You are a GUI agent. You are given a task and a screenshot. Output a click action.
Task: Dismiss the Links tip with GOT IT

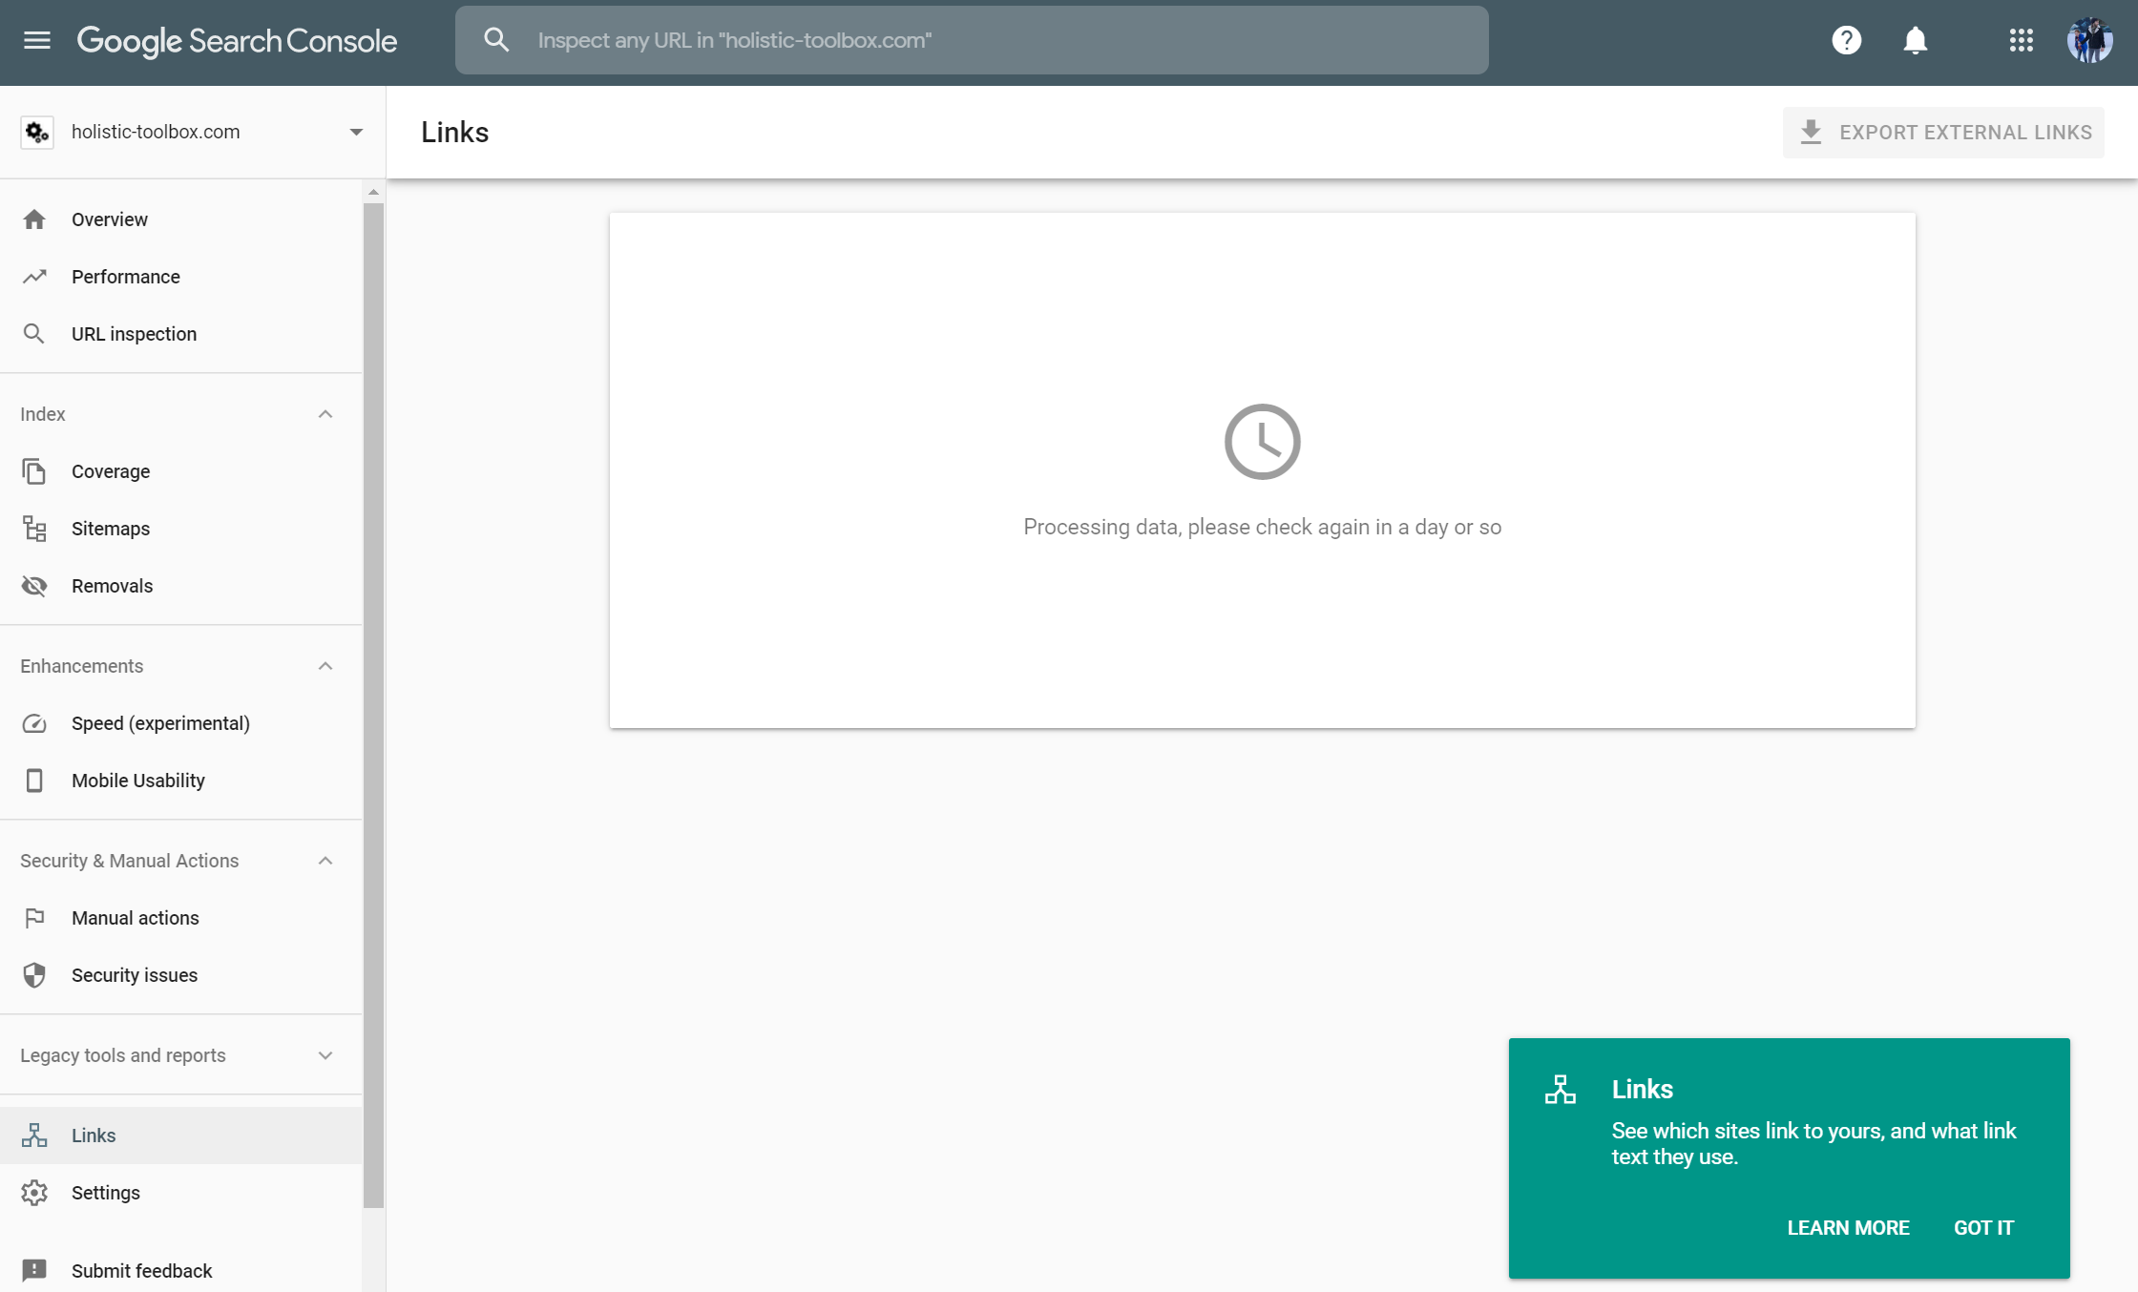1983,1227
